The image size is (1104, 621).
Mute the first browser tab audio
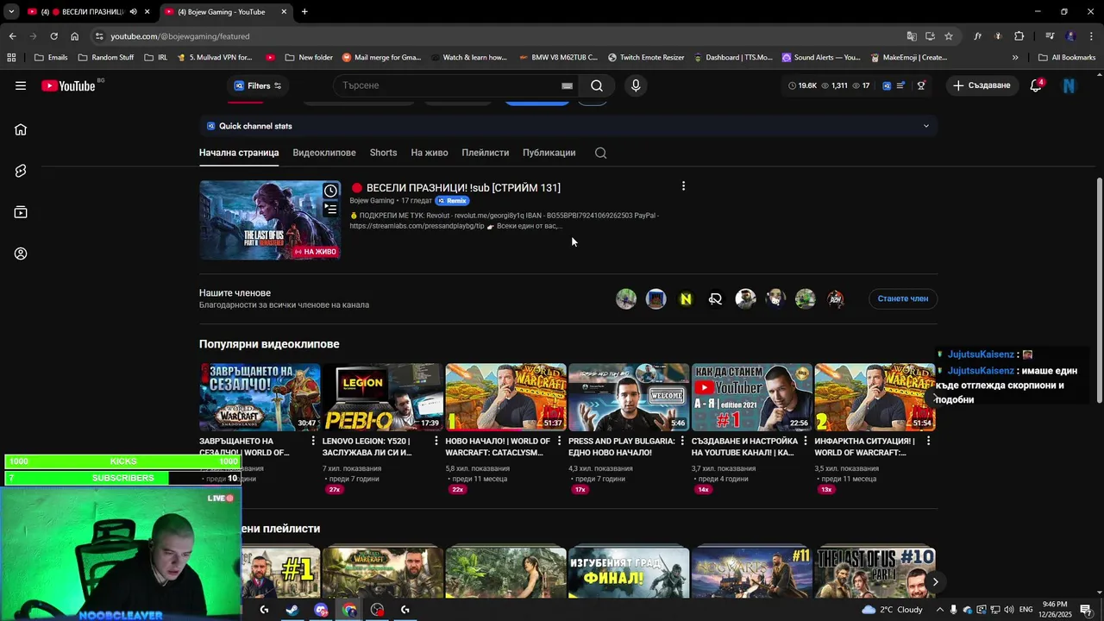(x=133, y=12)
